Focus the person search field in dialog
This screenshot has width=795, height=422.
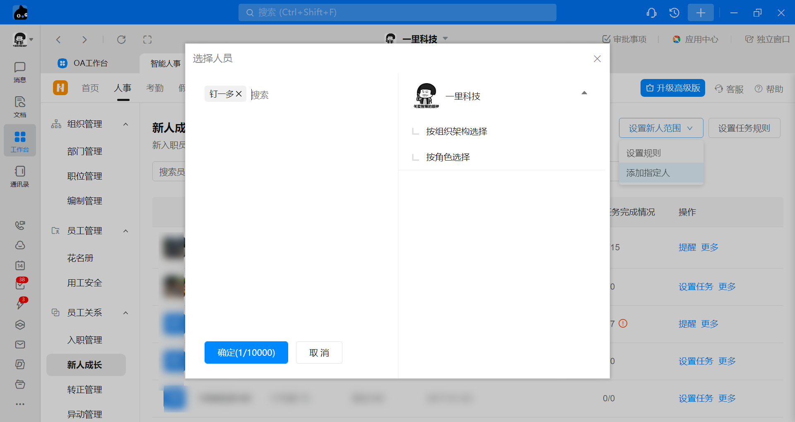click(315, 95)
